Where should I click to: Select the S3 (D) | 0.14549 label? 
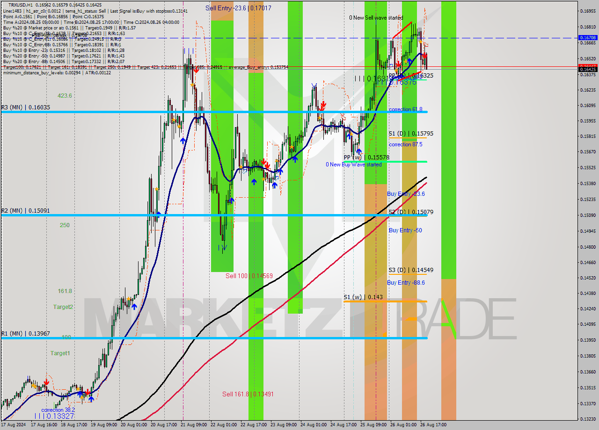411,270
